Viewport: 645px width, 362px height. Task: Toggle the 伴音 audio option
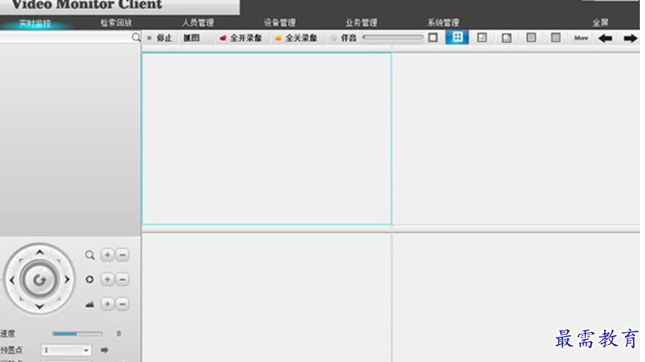point(344,38)
